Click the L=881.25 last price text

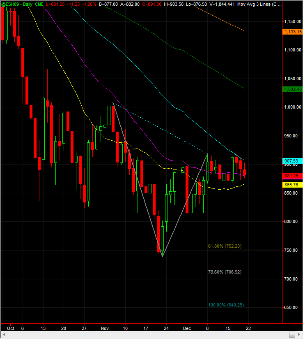pos(55,5)
